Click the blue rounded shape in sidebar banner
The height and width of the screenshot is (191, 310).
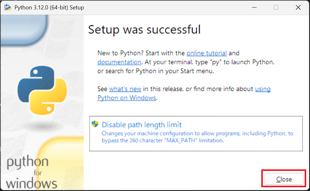coord(24,29)
